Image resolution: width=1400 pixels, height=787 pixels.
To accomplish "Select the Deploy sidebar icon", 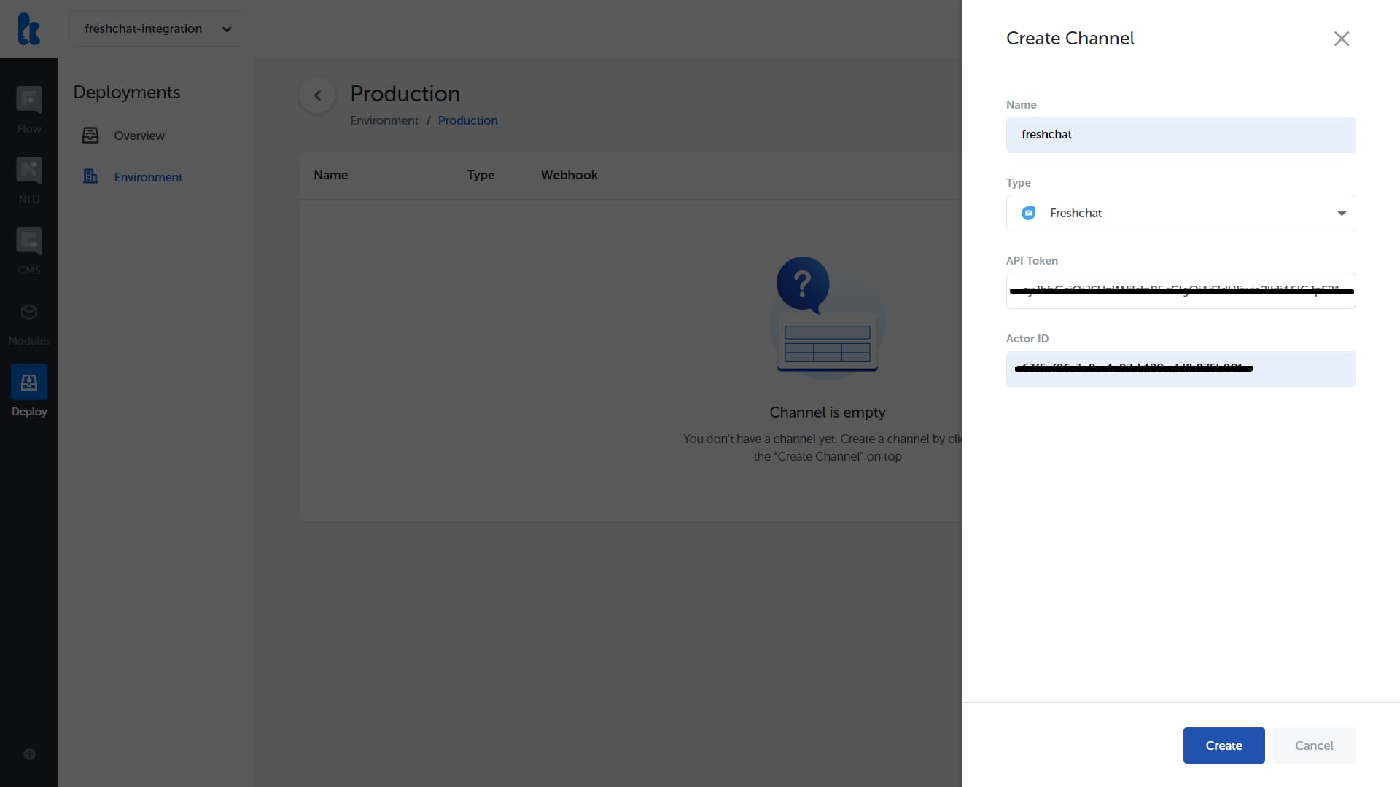I will pos(29,382).
